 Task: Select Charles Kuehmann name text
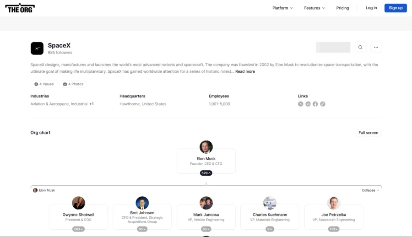click(x=270, y=215)
